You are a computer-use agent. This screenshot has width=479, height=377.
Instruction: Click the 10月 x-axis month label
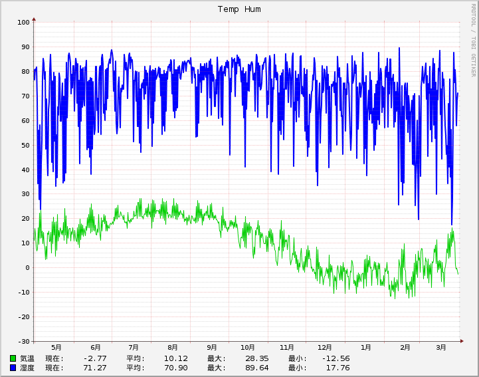click(x=247, y=347)
